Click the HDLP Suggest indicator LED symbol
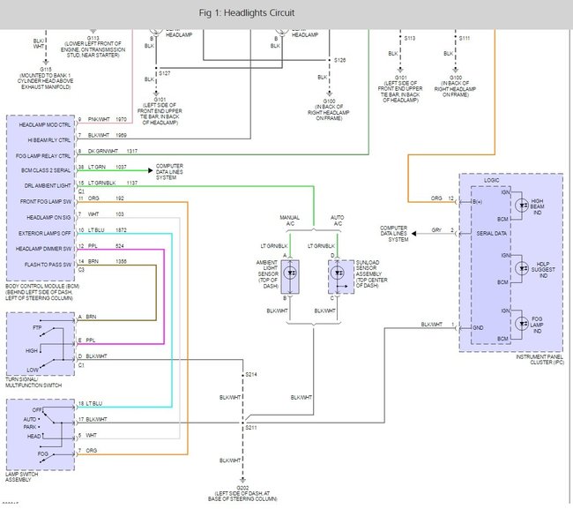Viewport: 573px width, 509px height. [x=522, y=268]
